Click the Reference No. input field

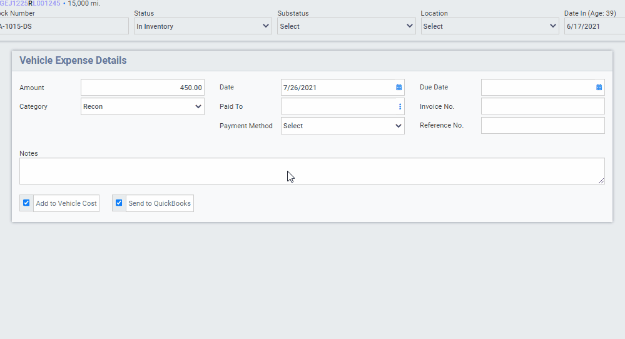[542, 126]
